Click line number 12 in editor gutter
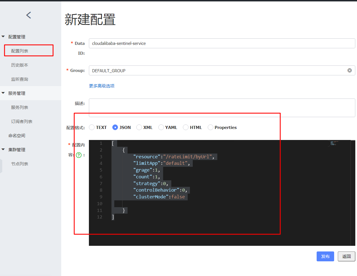The image size is (357, 276). pyautogui.click(x=100, y=217)
